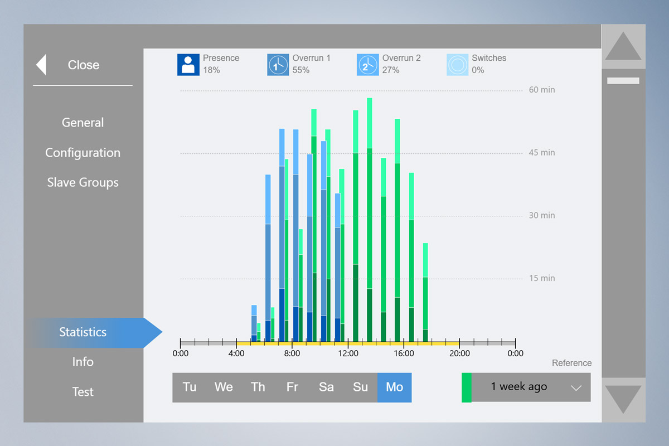Open the Info page
This screenshot has height=446, width=669.
tap(83, 362)
